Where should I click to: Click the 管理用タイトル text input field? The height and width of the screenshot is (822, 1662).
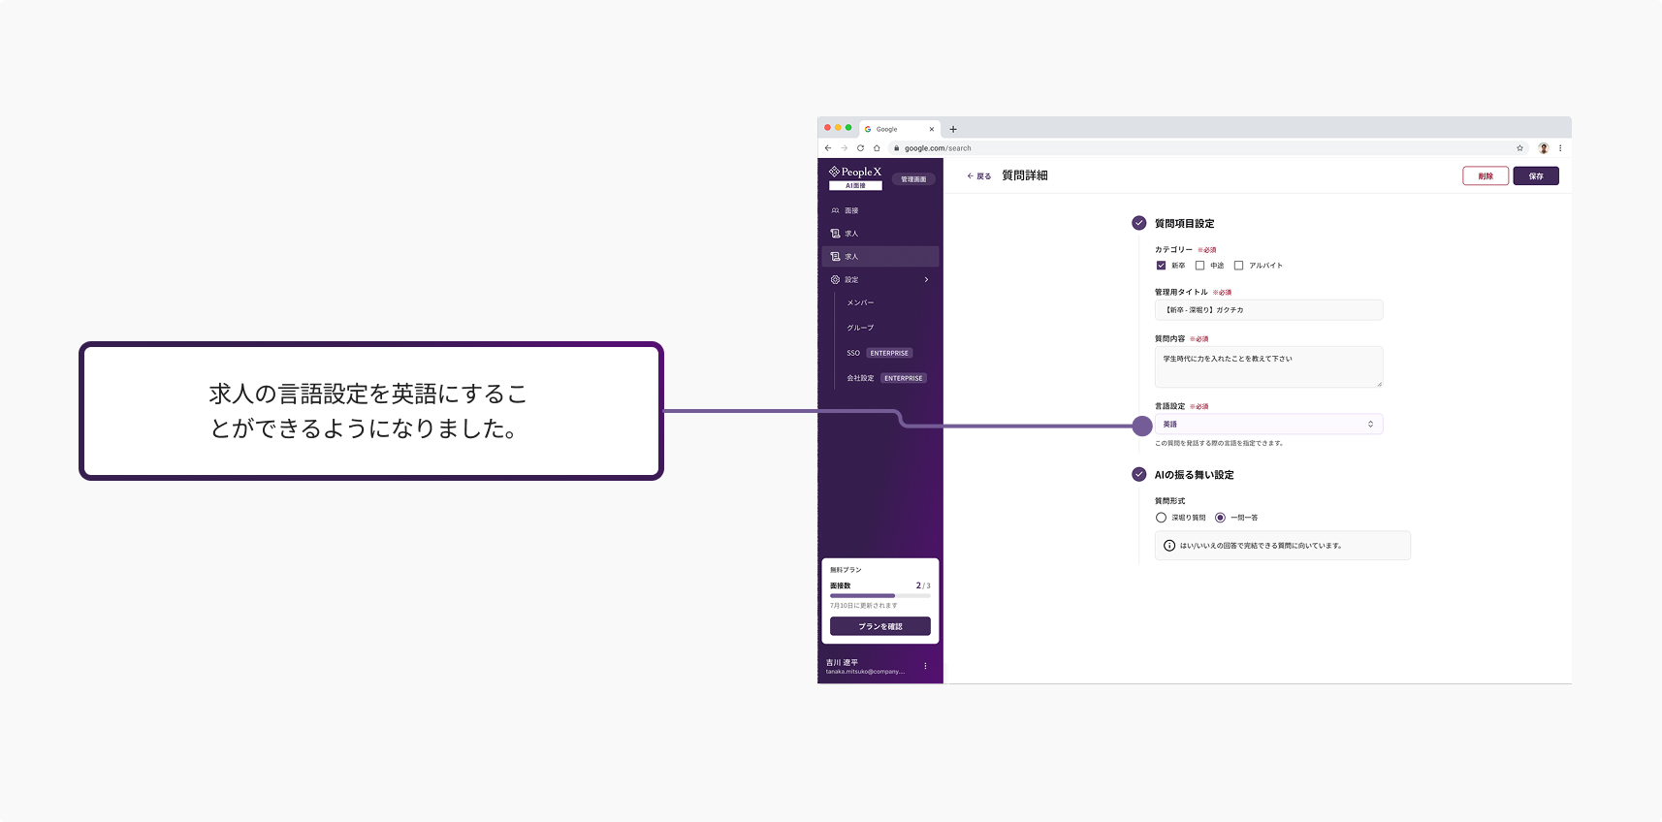[1268, 310]
